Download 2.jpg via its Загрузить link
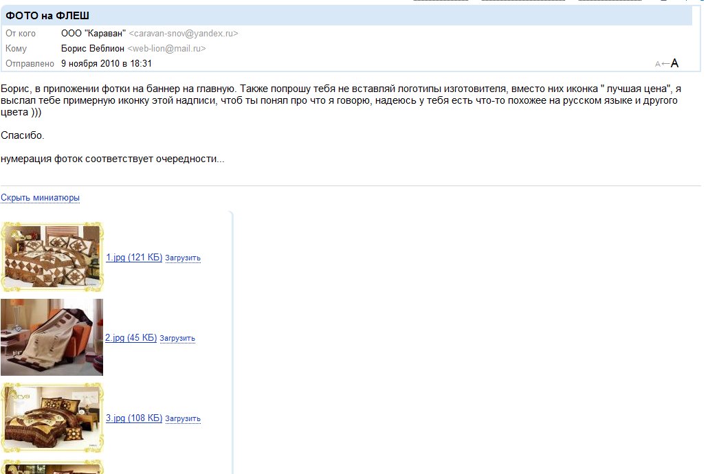708x474 pixels. [x=177, y=338]
